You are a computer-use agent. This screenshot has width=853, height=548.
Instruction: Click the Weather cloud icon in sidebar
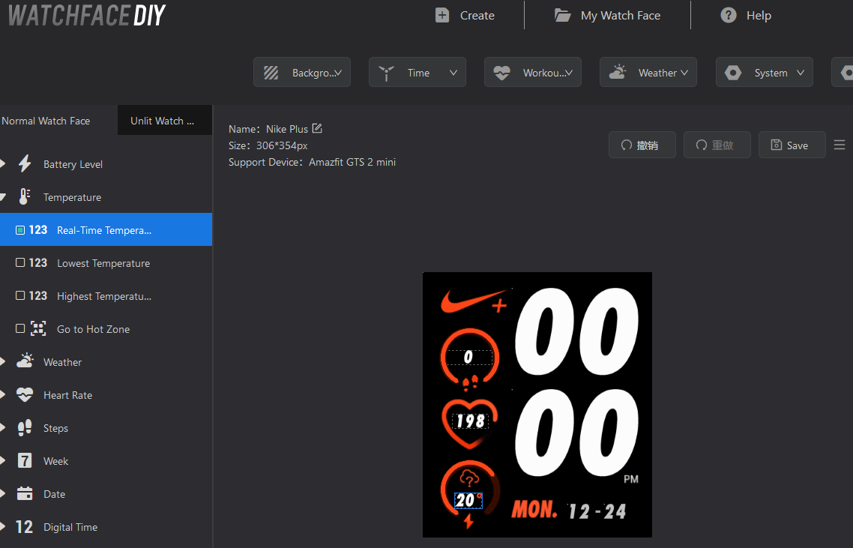click(25, 361)
